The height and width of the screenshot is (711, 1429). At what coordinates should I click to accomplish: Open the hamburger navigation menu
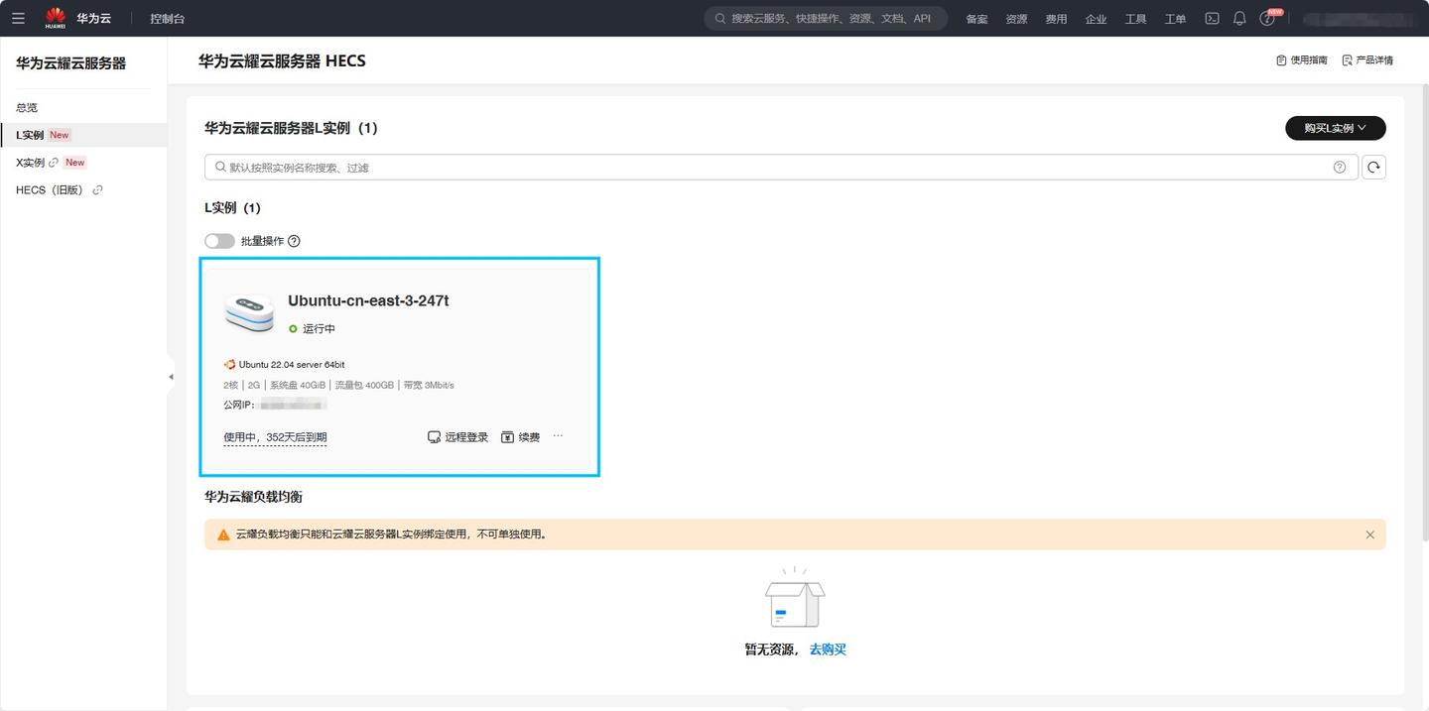click(18, 18)
